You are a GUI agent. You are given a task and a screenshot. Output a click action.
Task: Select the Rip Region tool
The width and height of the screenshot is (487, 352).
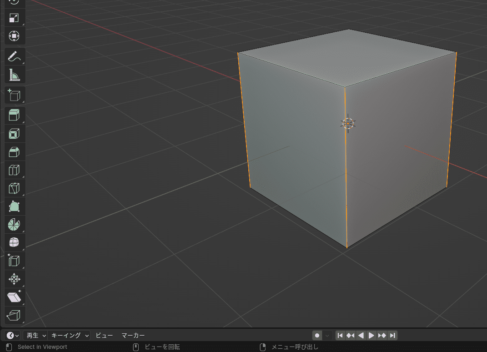[14, 315]
